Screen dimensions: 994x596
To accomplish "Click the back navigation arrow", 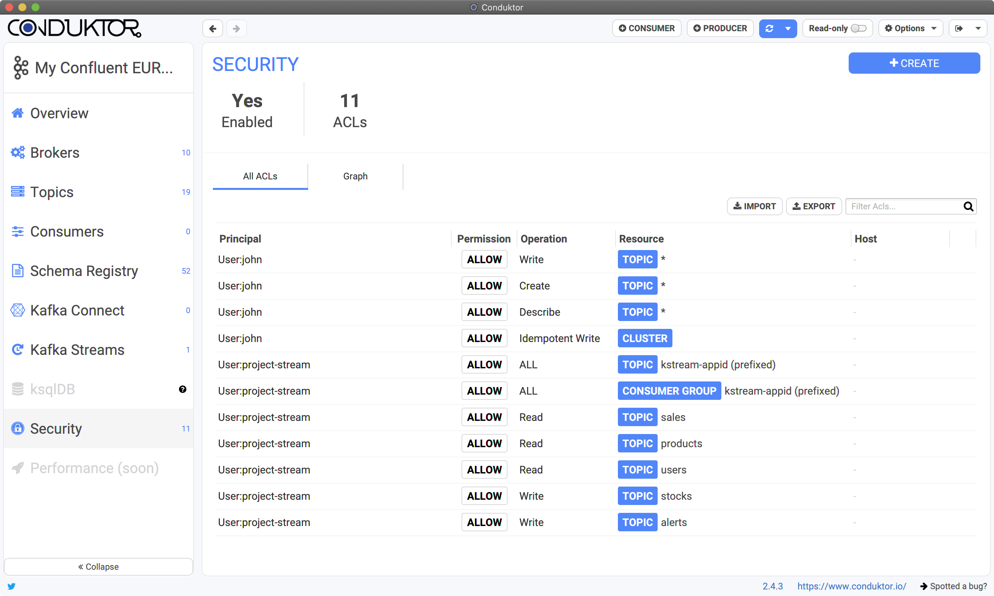I will (213, 29).
